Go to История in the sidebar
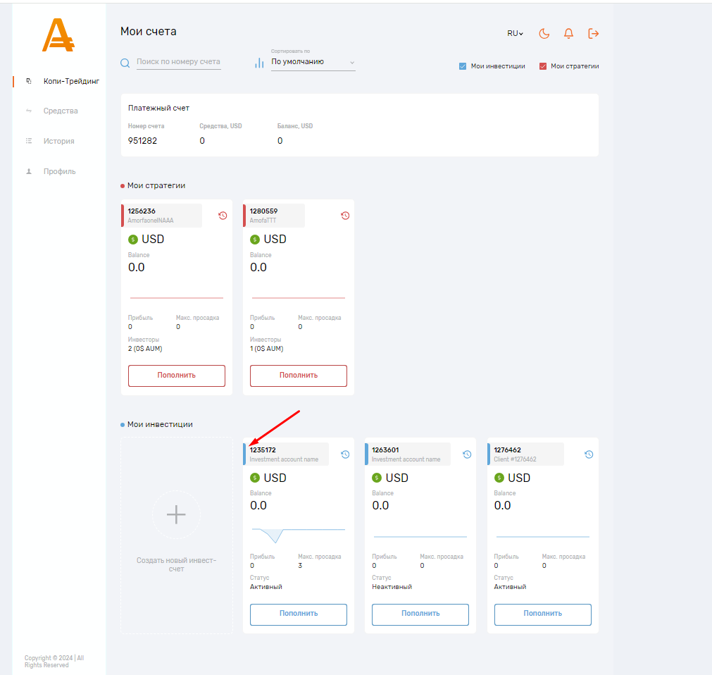The width and height of the screenshot is (712, 675). click(x=58, y=141)
